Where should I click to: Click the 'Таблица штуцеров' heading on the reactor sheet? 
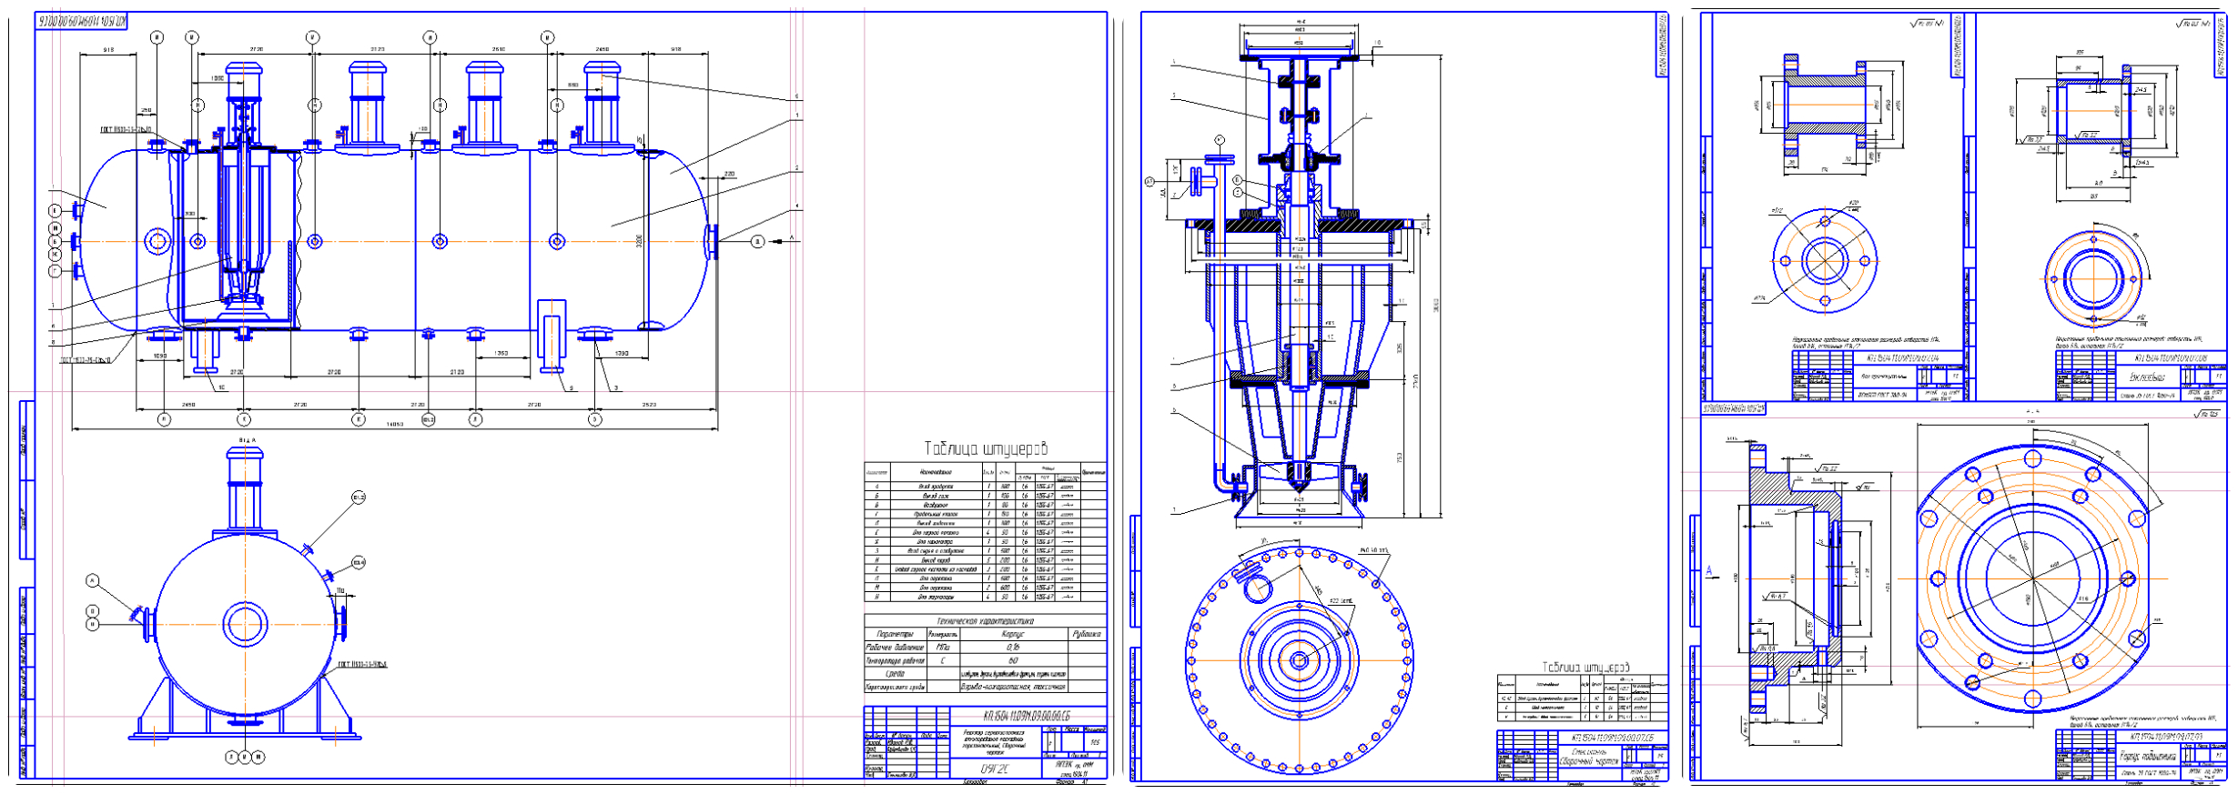click(986, 448)
